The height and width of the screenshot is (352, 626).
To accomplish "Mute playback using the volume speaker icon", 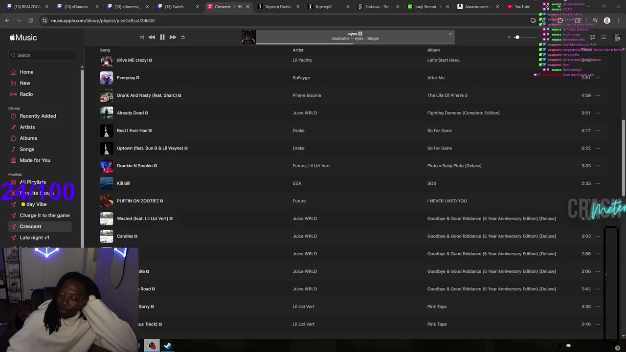I will coord(509,37).
